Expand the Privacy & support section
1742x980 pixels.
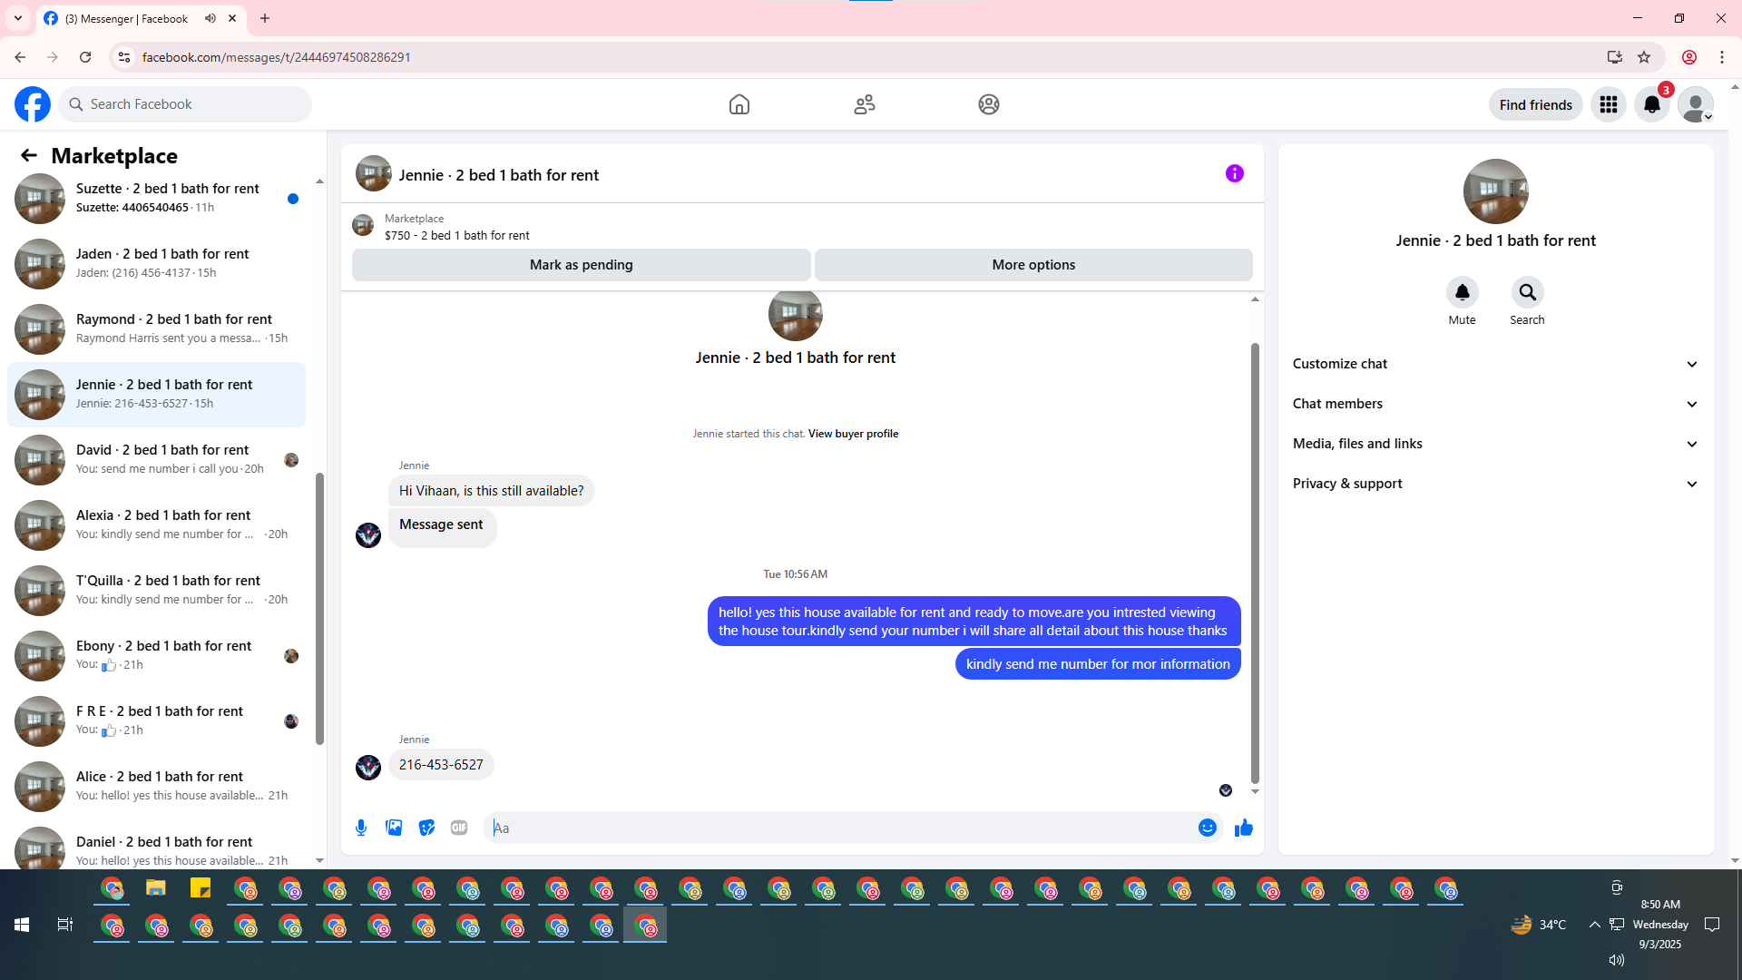coord(1495,484)
